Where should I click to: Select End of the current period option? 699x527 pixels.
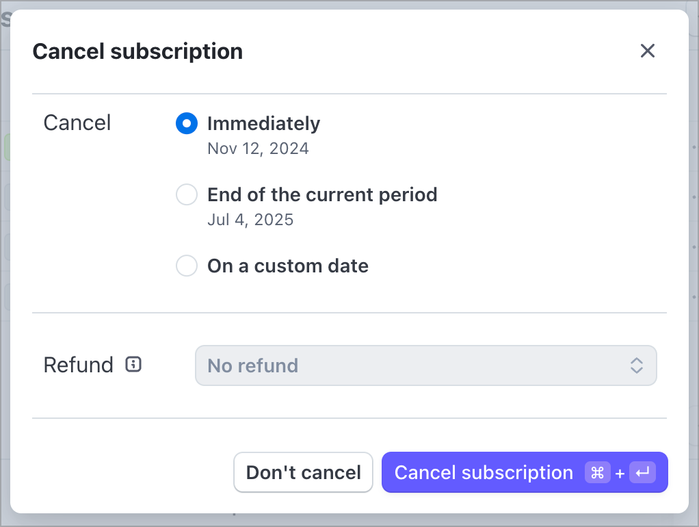pyautogui.click(x=321, y=194)
